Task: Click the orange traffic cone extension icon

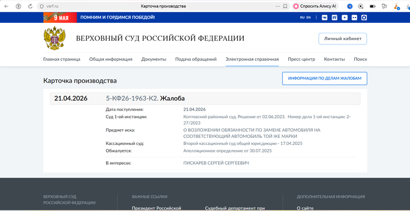Action: pos(397,6)
